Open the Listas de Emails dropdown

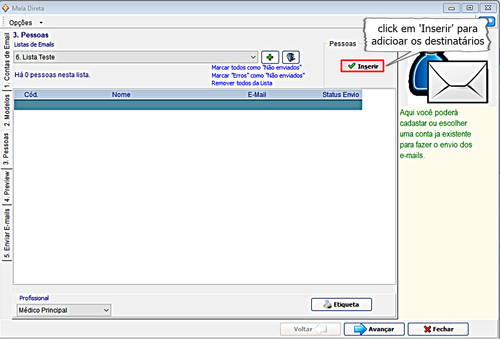click(253, 57)
